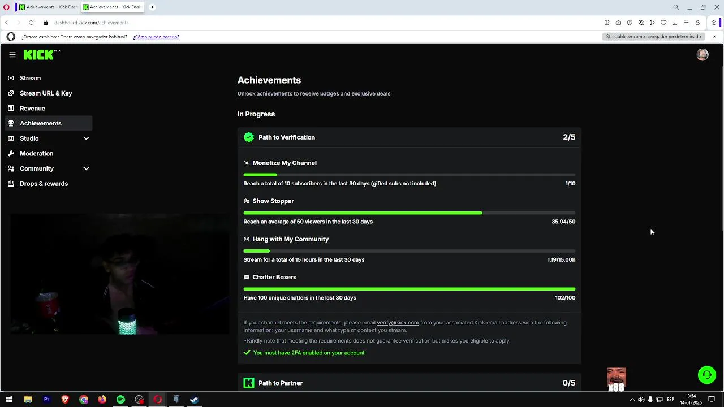Reload the page
724x407 pixels.
(31, 23)
